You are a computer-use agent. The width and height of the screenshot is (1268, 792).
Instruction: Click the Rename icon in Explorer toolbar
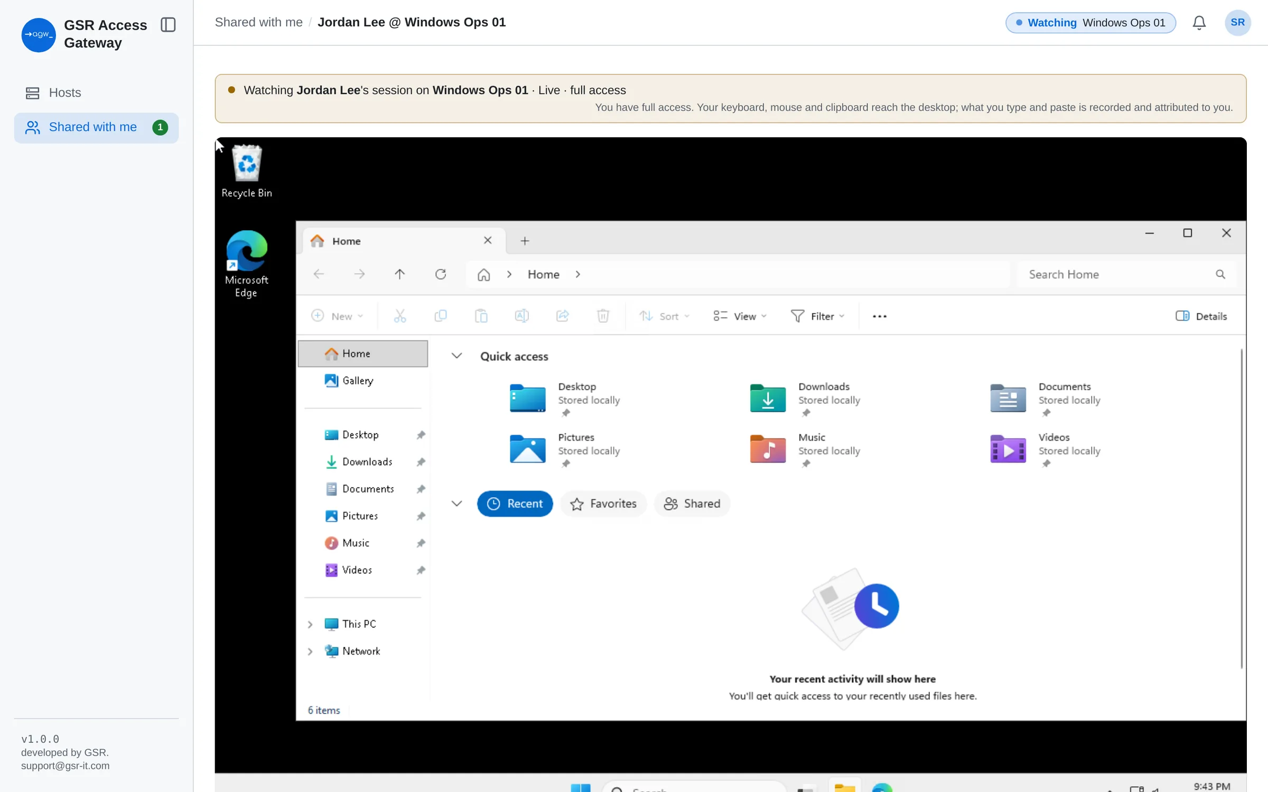[x=521, y=316]
